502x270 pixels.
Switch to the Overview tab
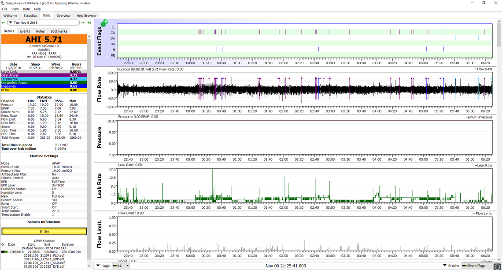pos(63,15)
